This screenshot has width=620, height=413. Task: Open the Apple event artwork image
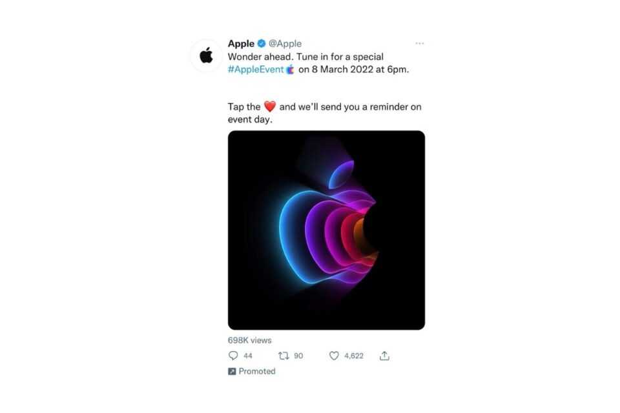[326, 230]
